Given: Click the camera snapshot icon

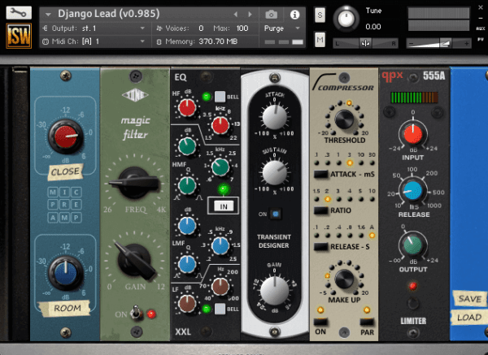Looking at the screenshot, I should click(x=271, y=15).
